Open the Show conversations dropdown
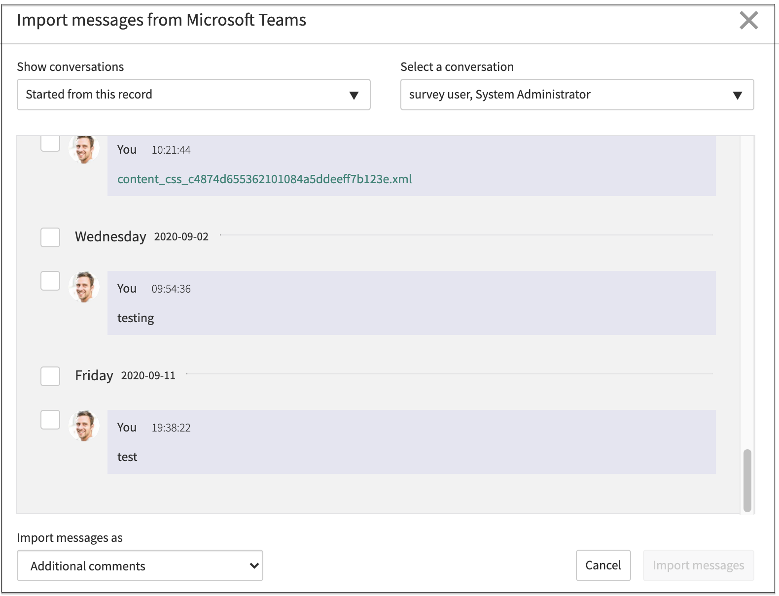779x596 pixels. click(x=193, y=95)
